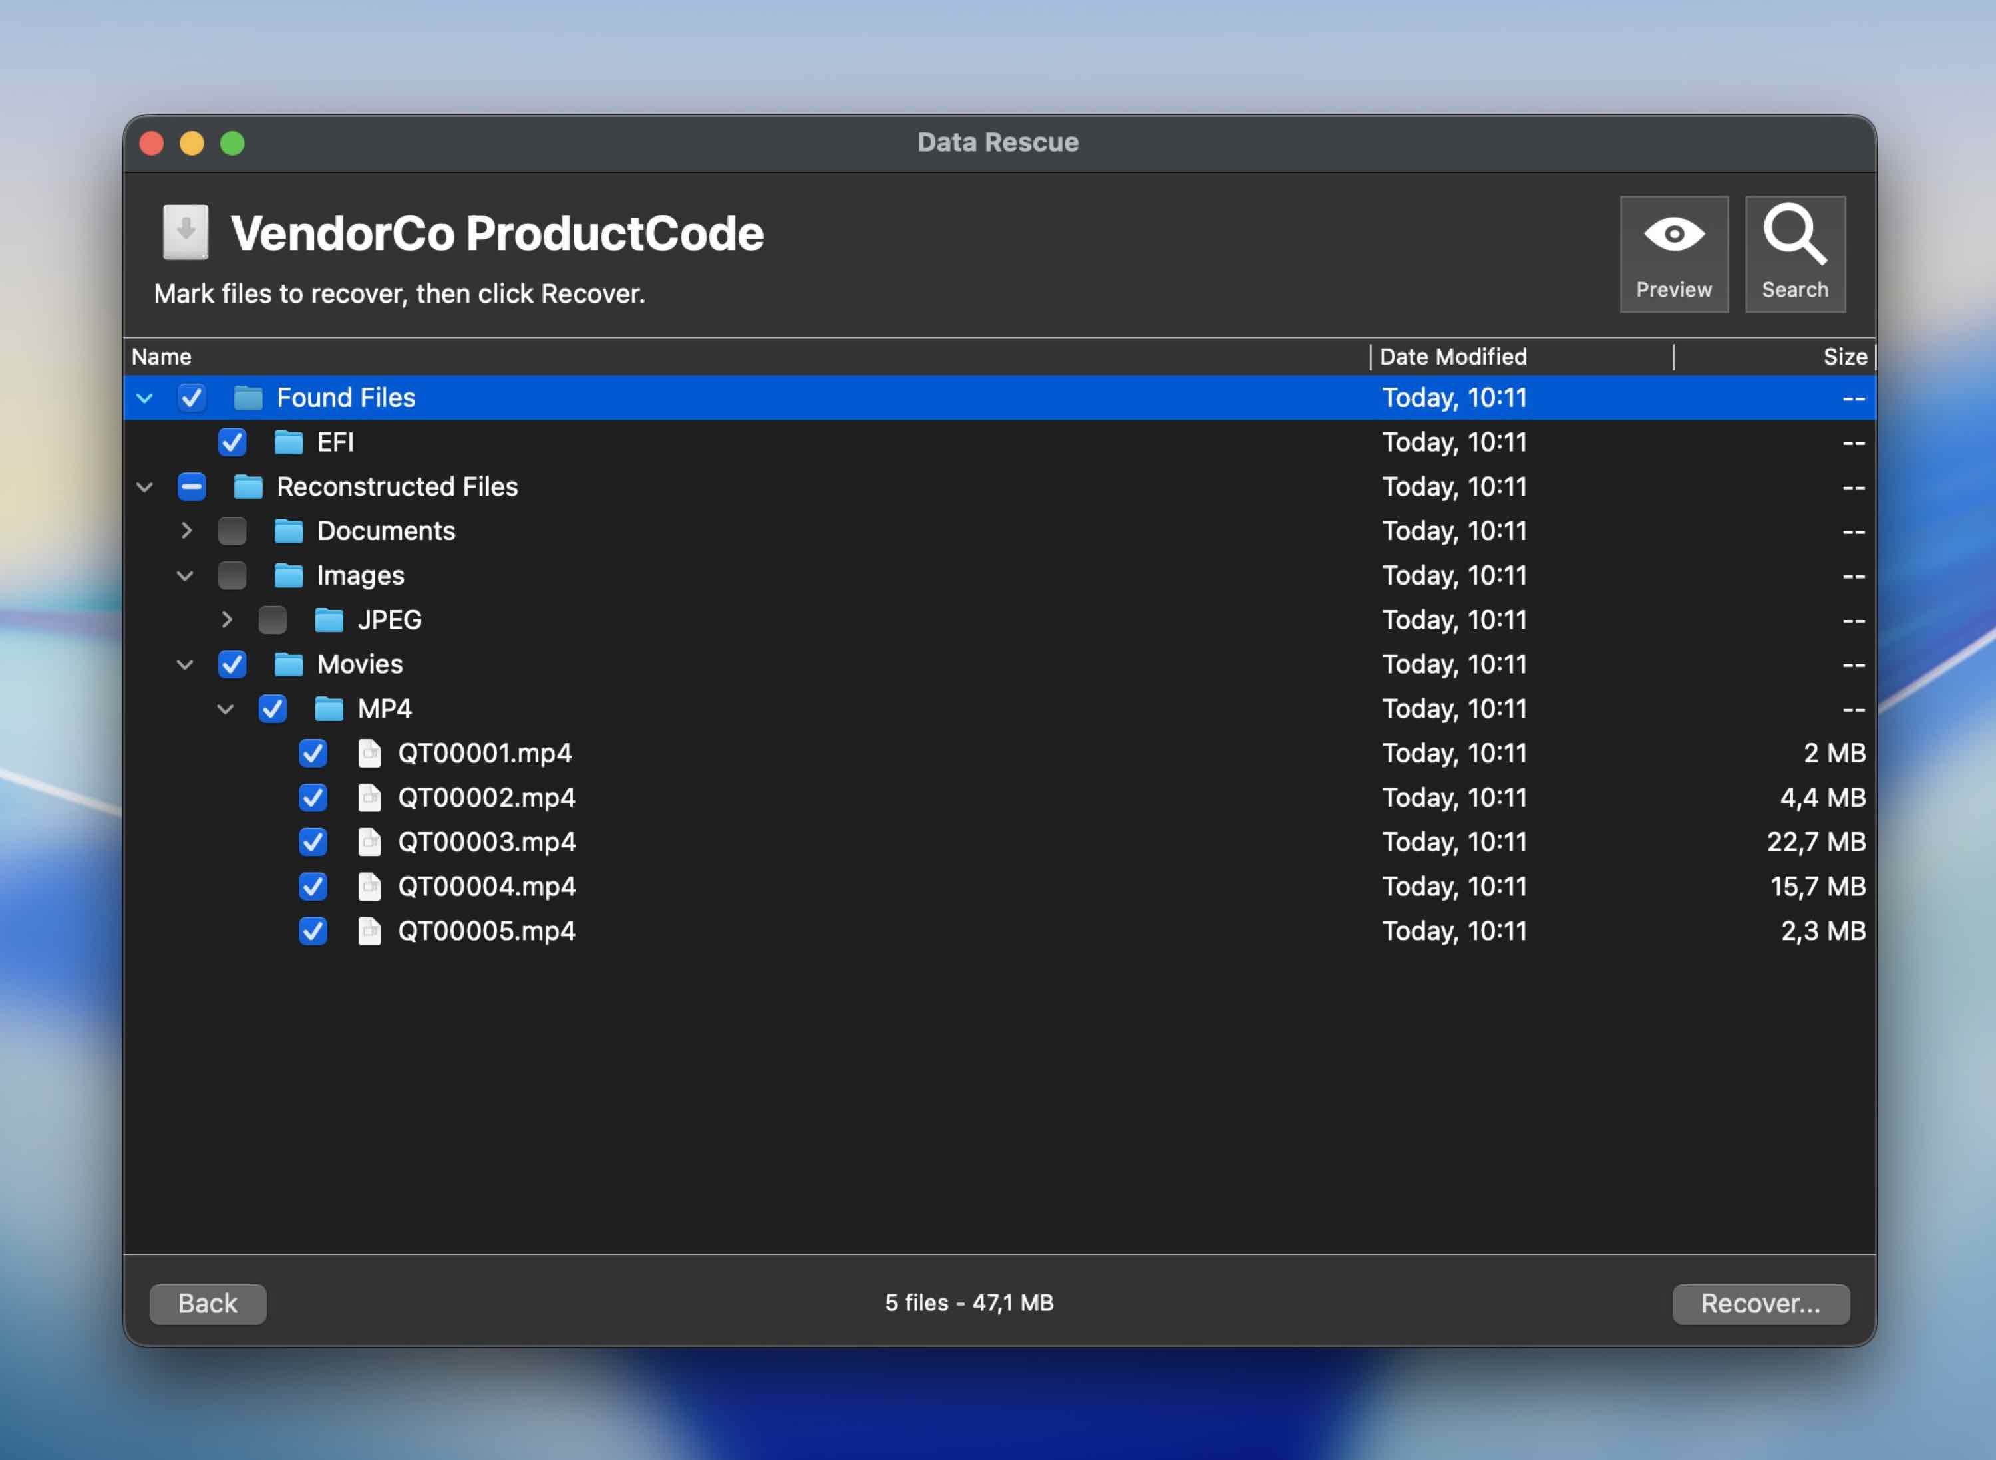Select the Movies folder icon
This screenshot has width=1996, height=1460.
pos(289,664)
